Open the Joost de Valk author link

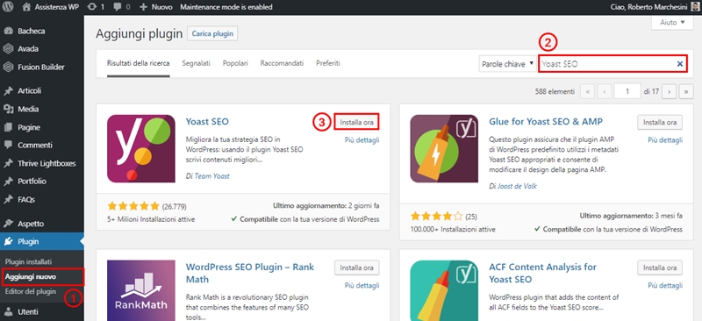tap(517, 186)
